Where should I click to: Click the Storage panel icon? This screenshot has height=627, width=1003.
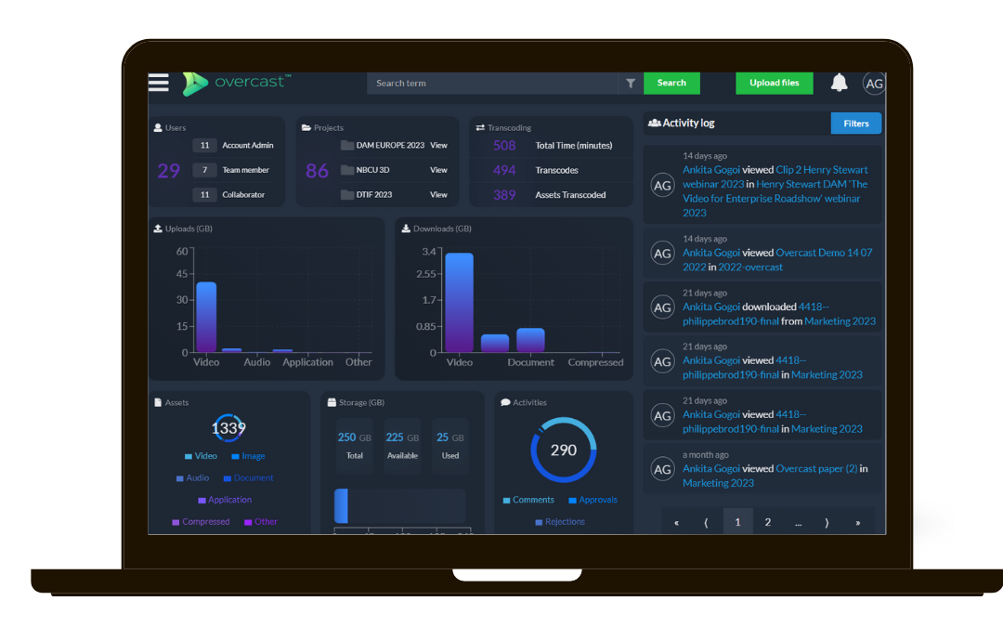tap(332, 402)
